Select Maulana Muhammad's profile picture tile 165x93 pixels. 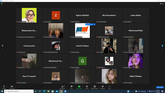(x=109, y=30)
